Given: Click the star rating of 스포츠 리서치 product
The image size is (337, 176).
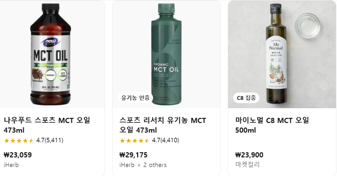Looking at the screenshot, I should click(x=135, y=140).
